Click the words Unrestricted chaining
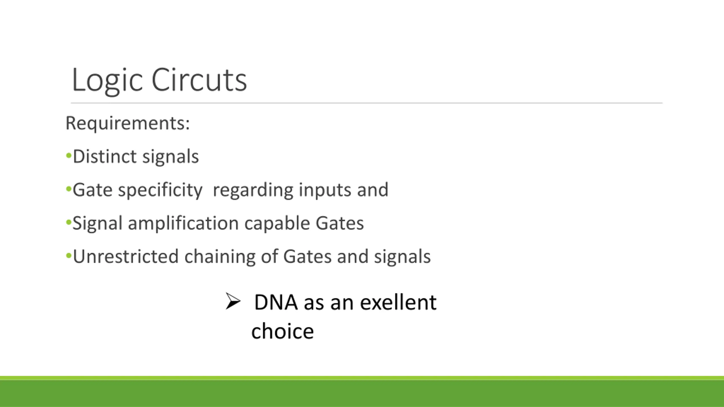 [x=164, y=257]
